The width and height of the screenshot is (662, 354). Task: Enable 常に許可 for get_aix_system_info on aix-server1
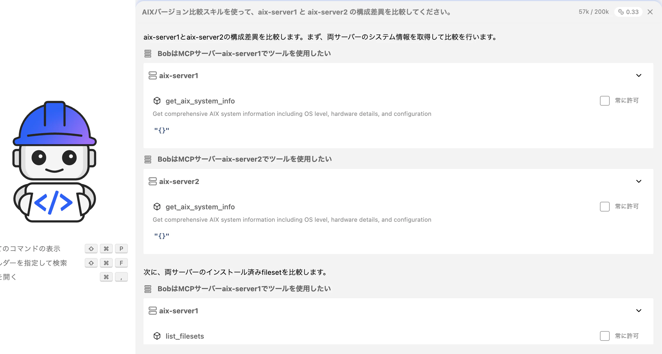[605, 101]
